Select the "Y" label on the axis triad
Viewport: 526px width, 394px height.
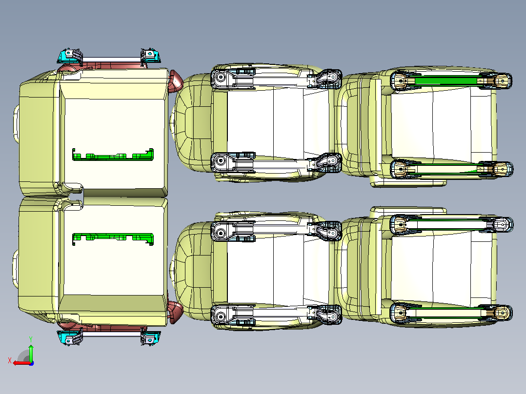(31, 339)
